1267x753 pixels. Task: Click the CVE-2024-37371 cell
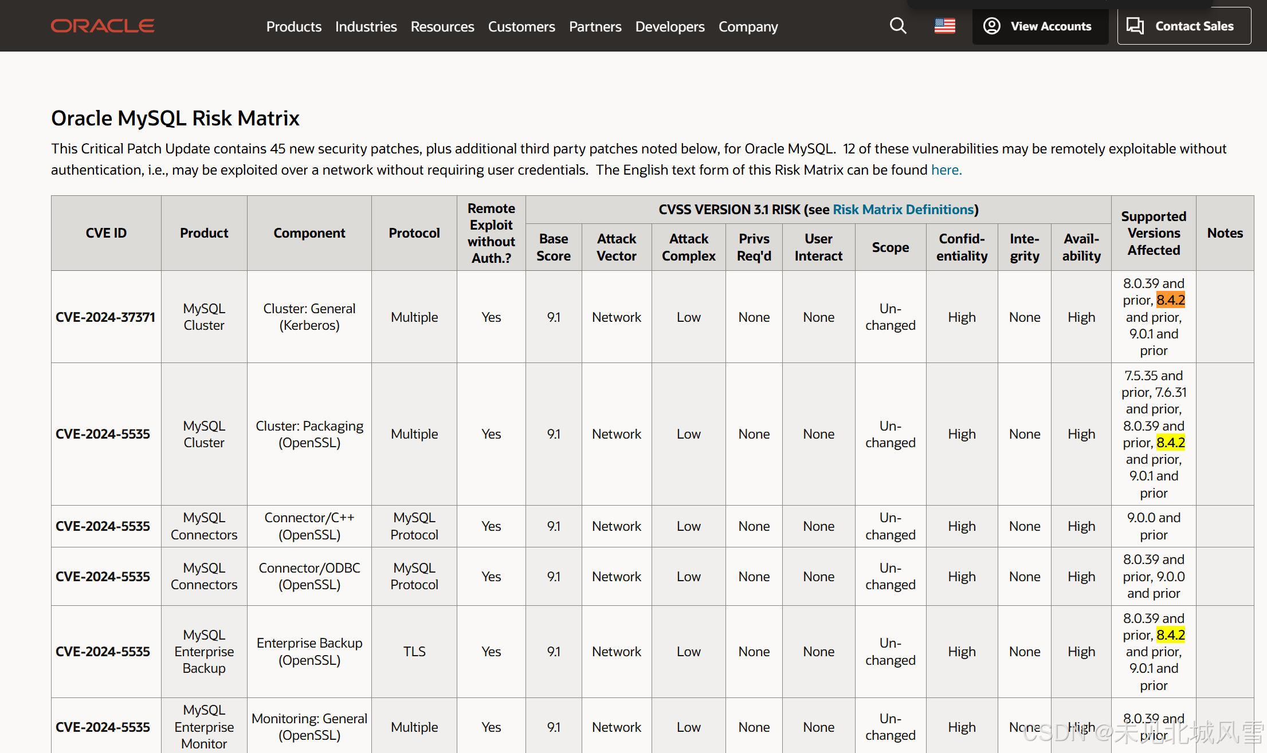click(x=105, y=317)
